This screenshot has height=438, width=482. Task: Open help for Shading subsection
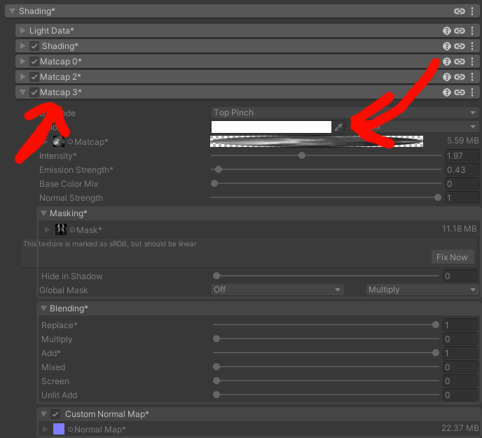point(447,46)
